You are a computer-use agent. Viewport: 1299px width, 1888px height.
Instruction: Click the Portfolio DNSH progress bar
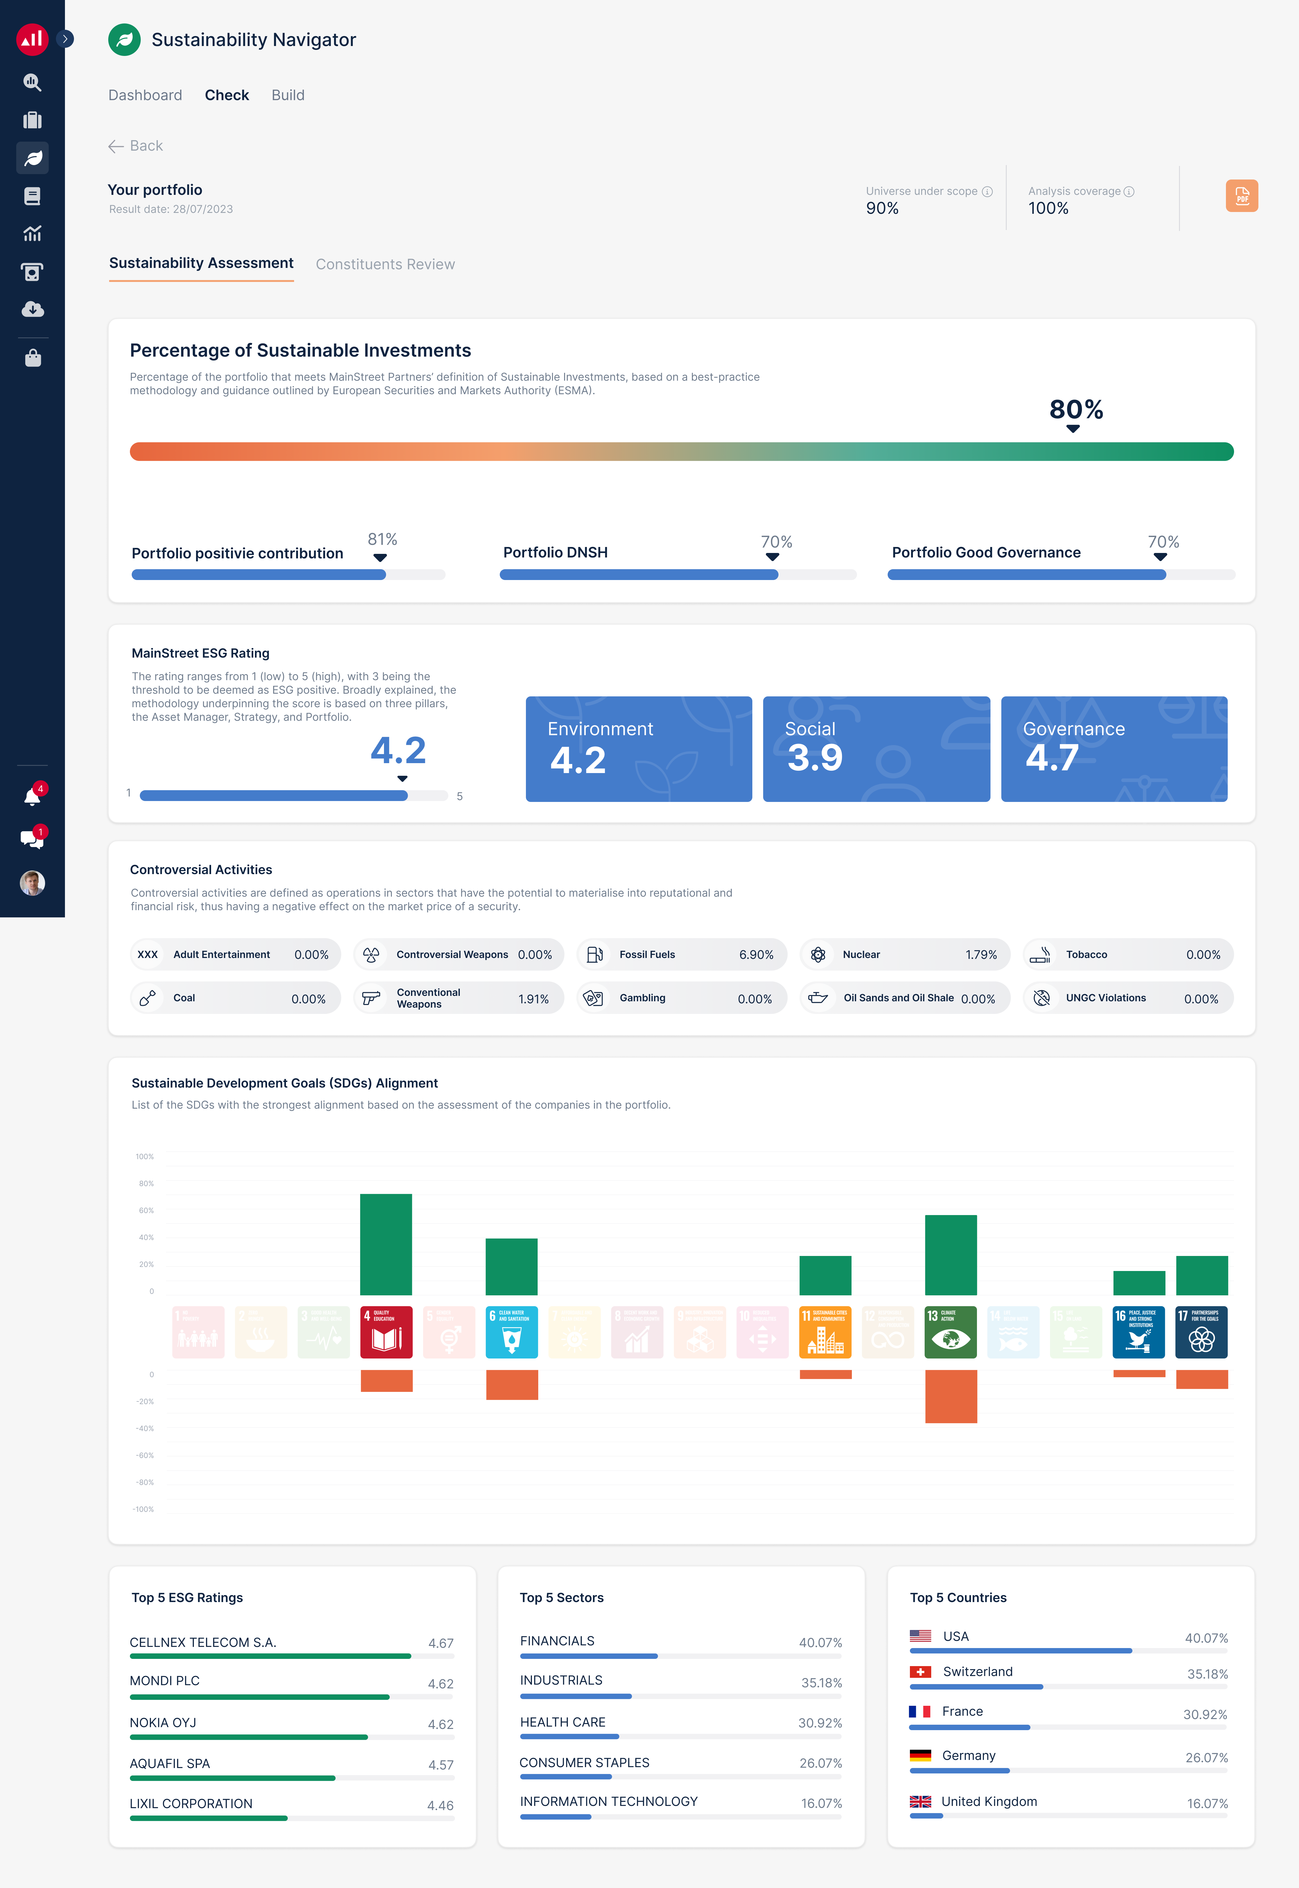(678, 575)
